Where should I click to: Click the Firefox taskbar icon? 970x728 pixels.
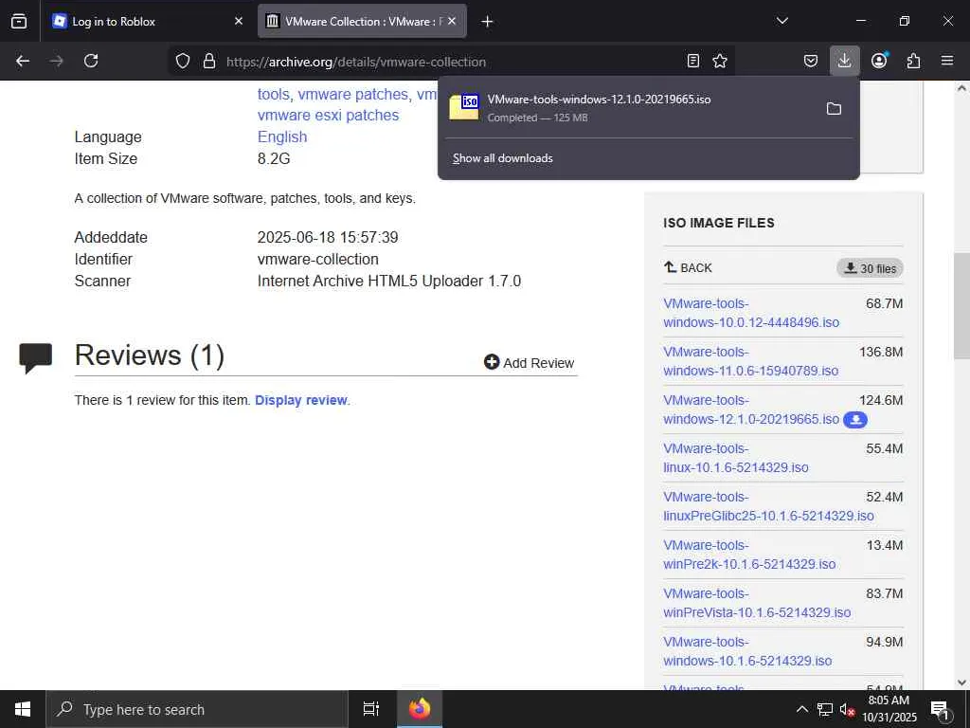[420, 709]
